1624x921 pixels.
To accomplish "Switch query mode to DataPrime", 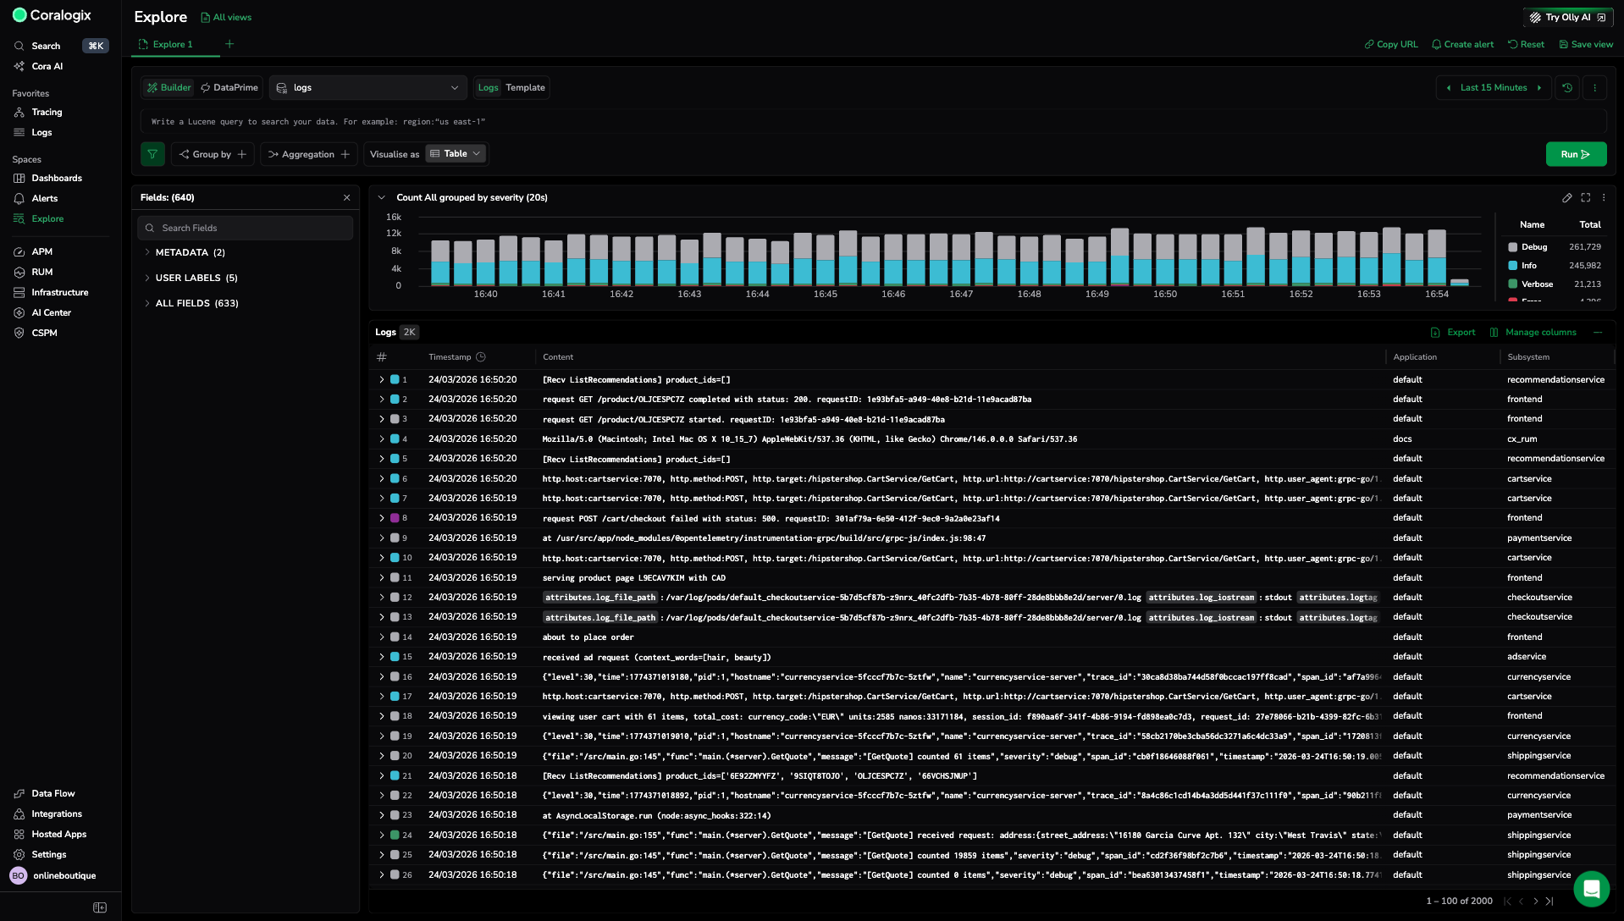I will point(229,88).
